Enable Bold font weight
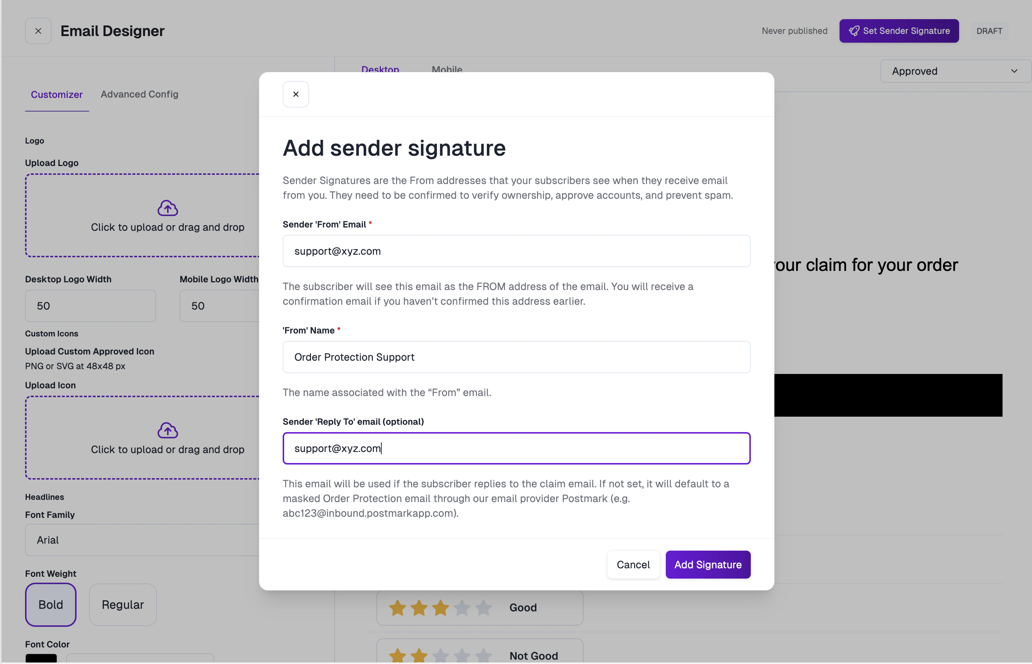Viewport: 1032px width, 664px height. [50, 604]
